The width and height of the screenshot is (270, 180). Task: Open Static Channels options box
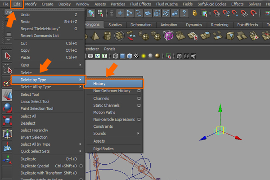tap(139, 105)
